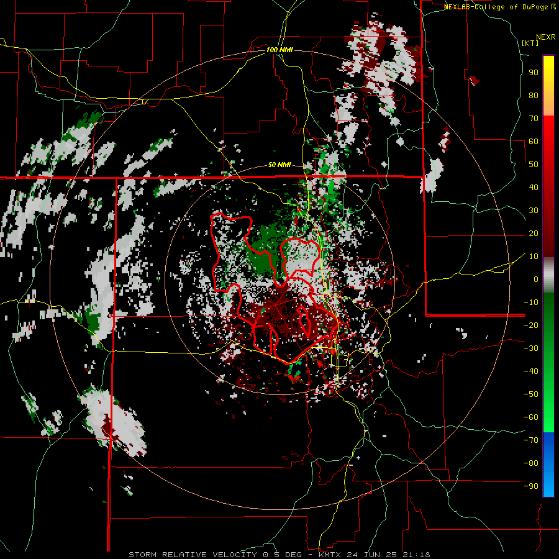Click the gray zero-velocity segment of color bar
Image resolution: width=559 pixels, height=559 pixels.
[x=548, y=275]
